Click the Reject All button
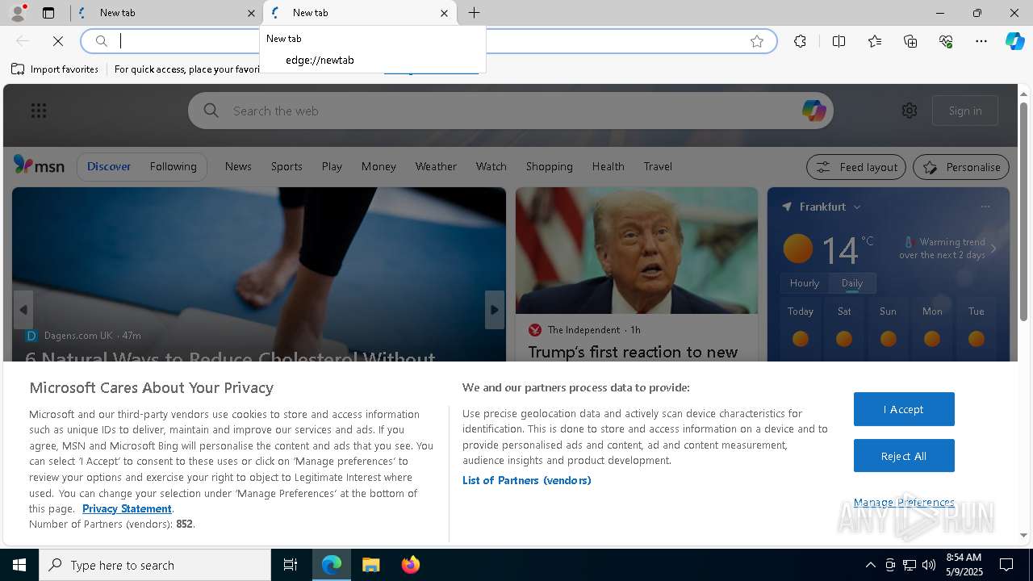 coord(904,456)
